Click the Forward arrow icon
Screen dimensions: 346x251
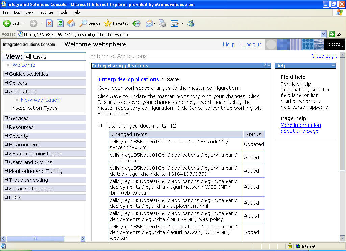coord(33,23)
